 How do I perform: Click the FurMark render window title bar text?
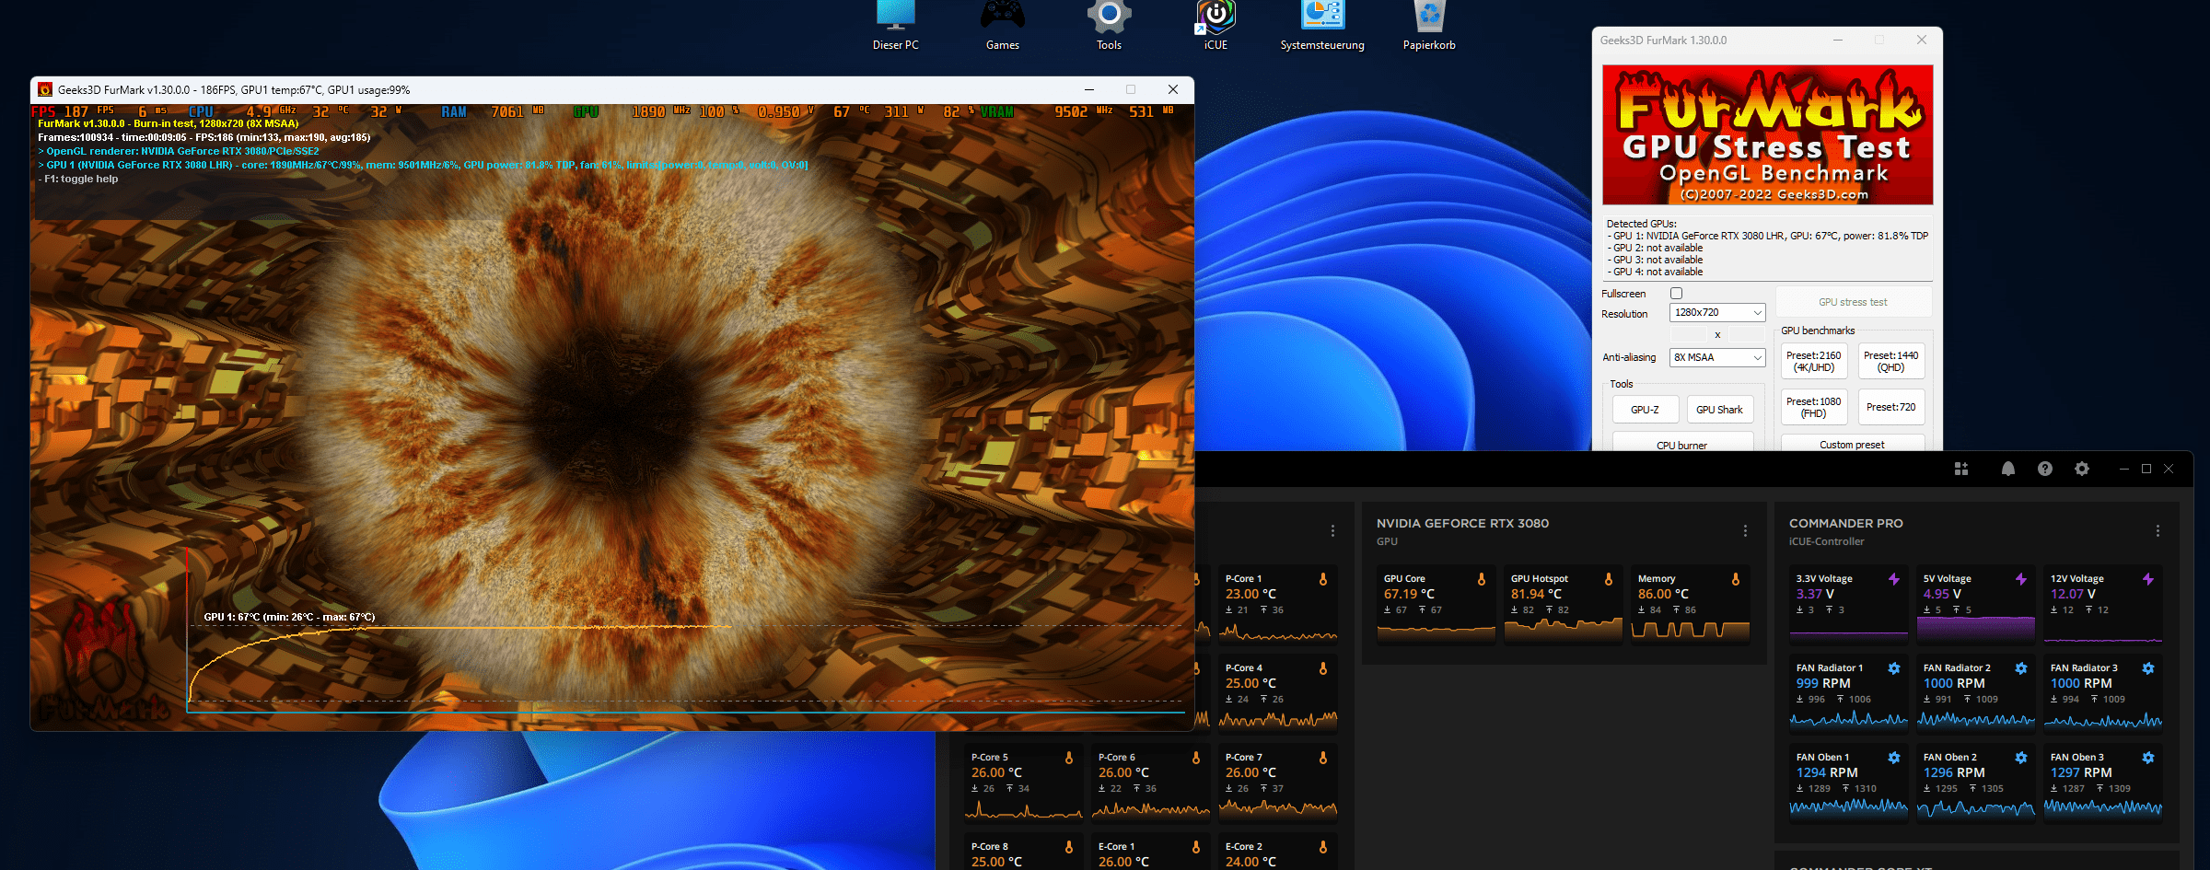tap(234, 90)
